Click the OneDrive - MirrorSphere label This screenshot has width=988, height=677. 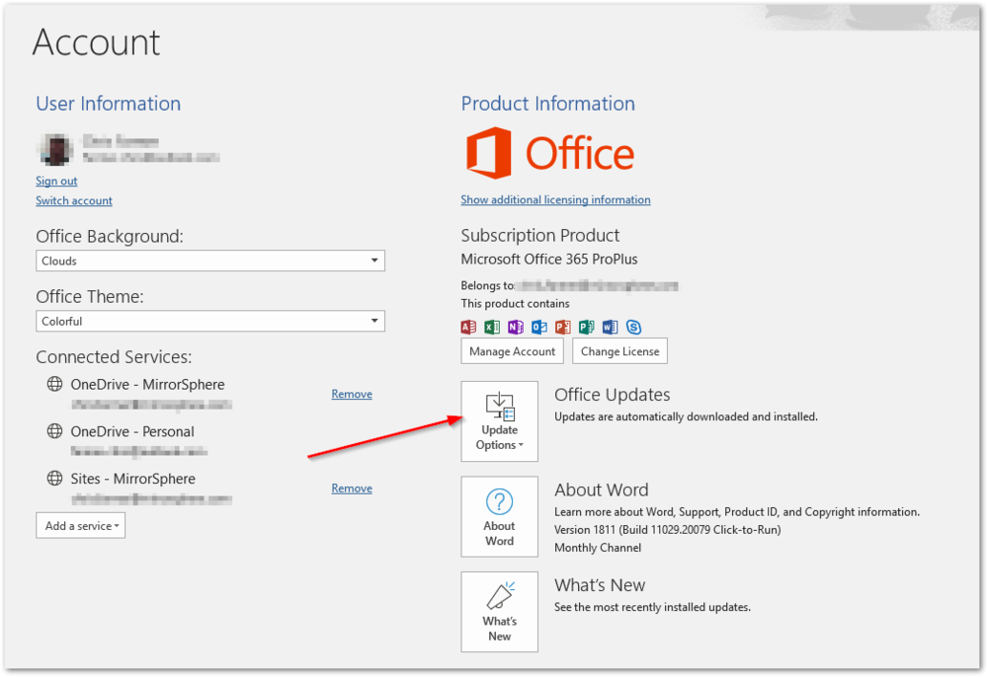click(x=147, y=385)
